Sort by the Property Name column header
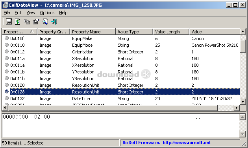Viewport: 248px width, 148px height. click(x=93, y=32)
